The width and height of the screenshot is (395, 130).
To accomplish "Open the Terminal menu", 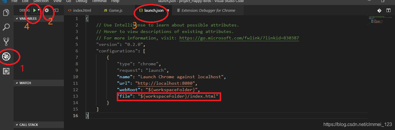I will click(99, 1).
